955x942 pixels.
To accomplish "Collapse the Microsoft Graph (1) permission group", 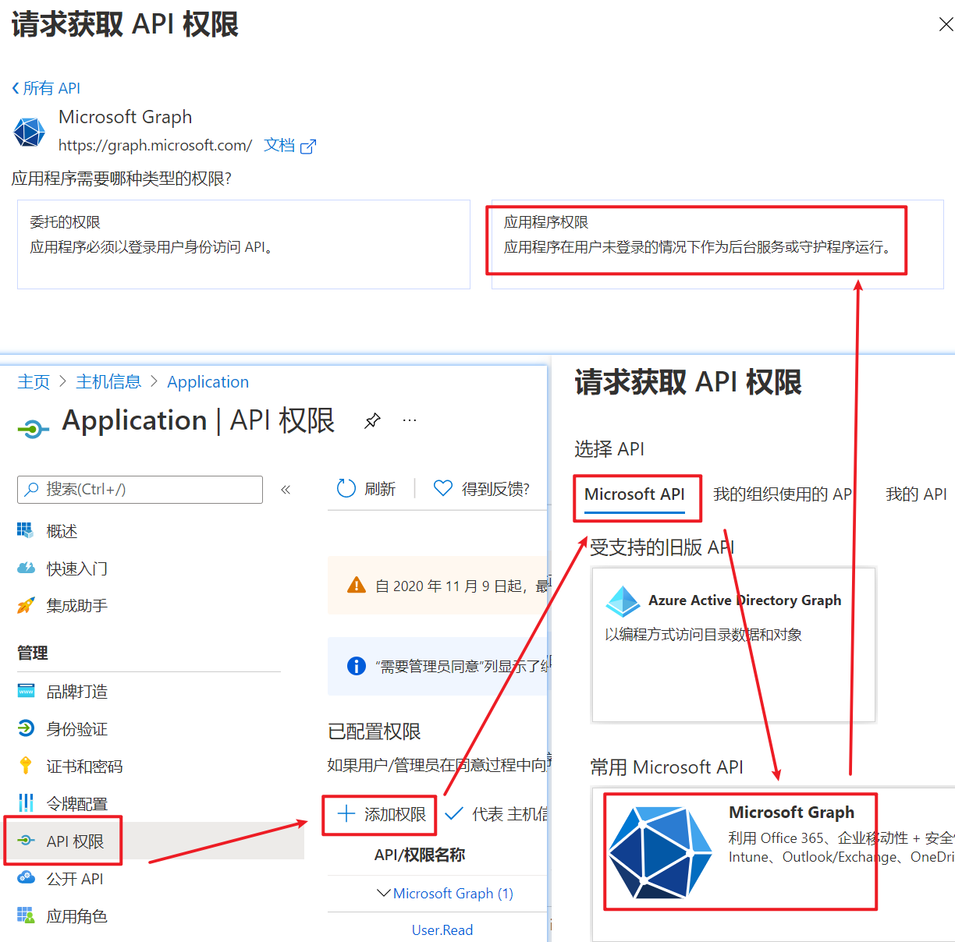I will click(x=383, y=893).
